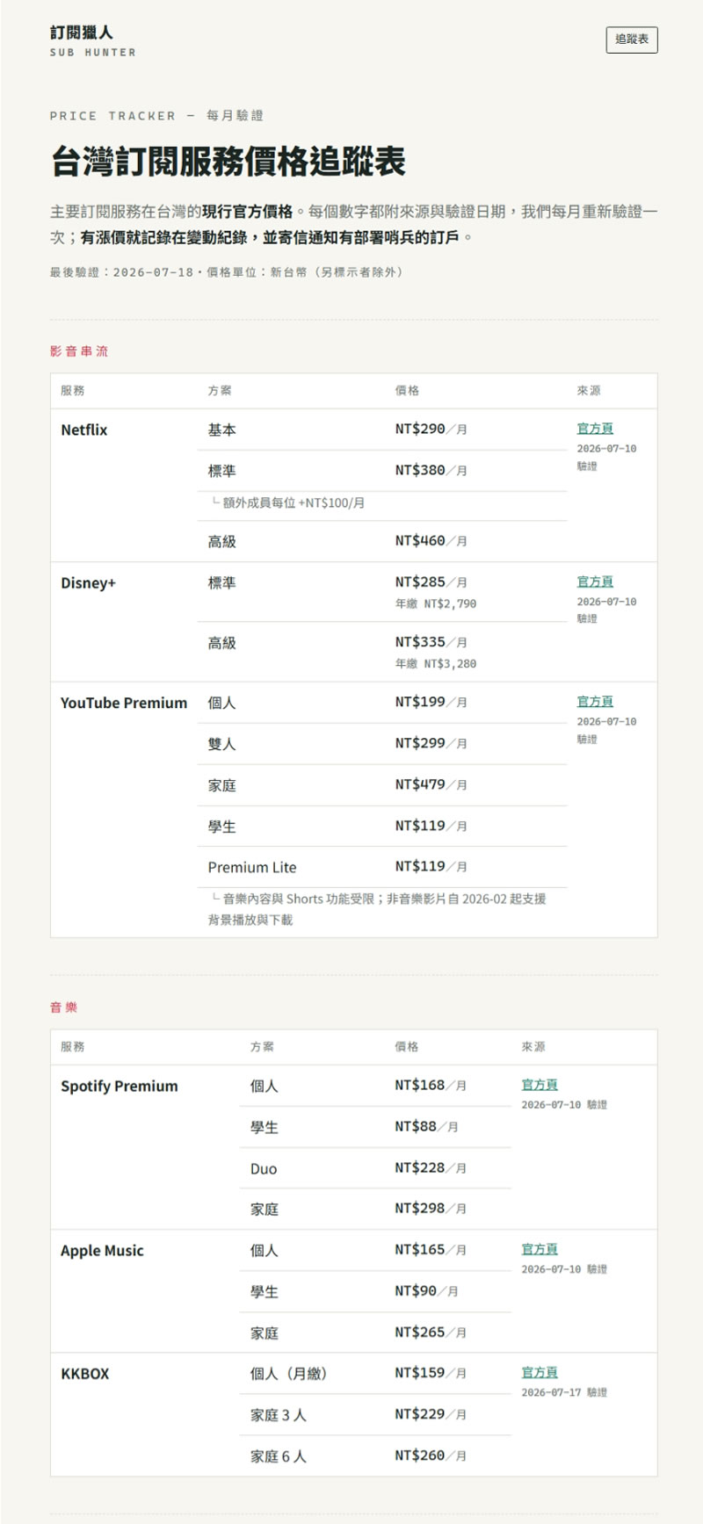Click Disney+ annual price 年繳 NT$3,280

tap(436, 664)
